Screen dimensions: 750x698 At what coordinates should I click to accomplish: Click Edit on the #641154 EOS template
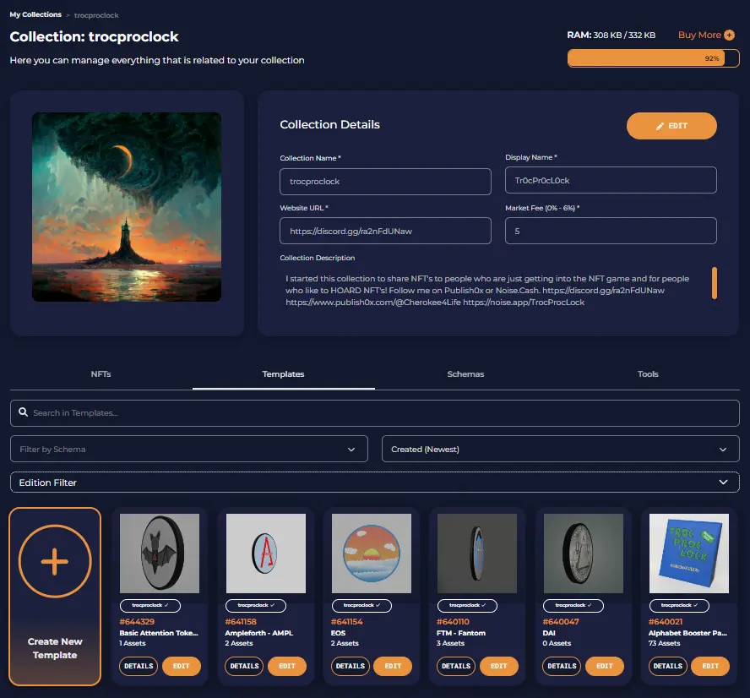(x=393, y=666)
